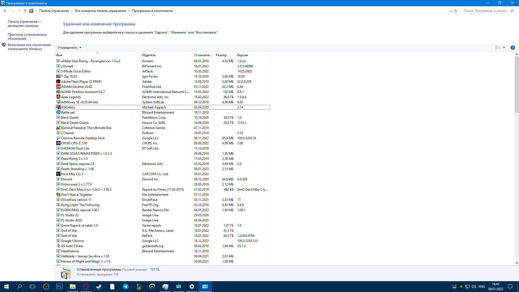Click the CPUID CPU-Z icon
This screenshot has width=519, height=292.
pyautogui.click(x=58, y=143)
